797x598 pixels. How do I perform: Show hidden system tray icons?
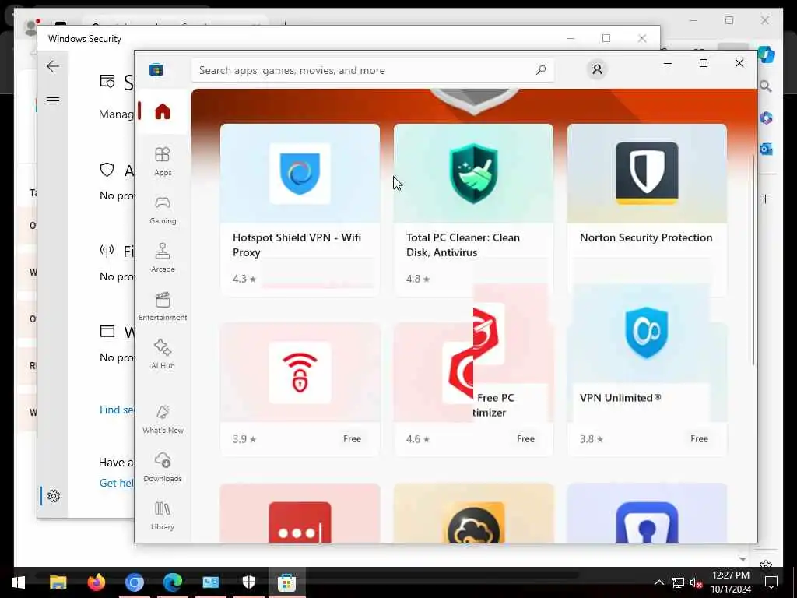point(658,582)
